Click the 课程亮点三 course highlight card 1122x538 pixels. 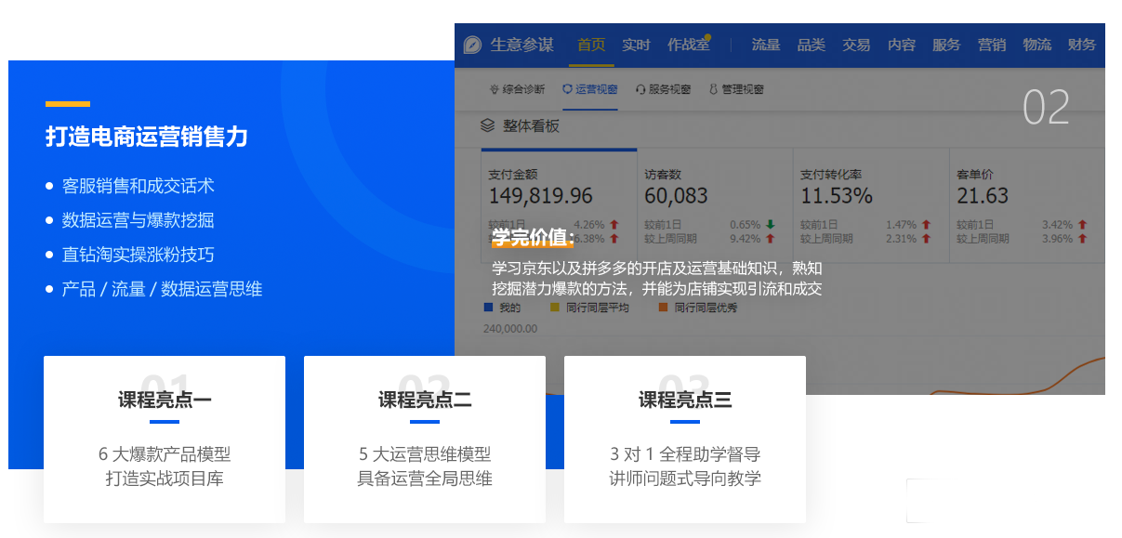pyautogui.click(x=685, y=440)
